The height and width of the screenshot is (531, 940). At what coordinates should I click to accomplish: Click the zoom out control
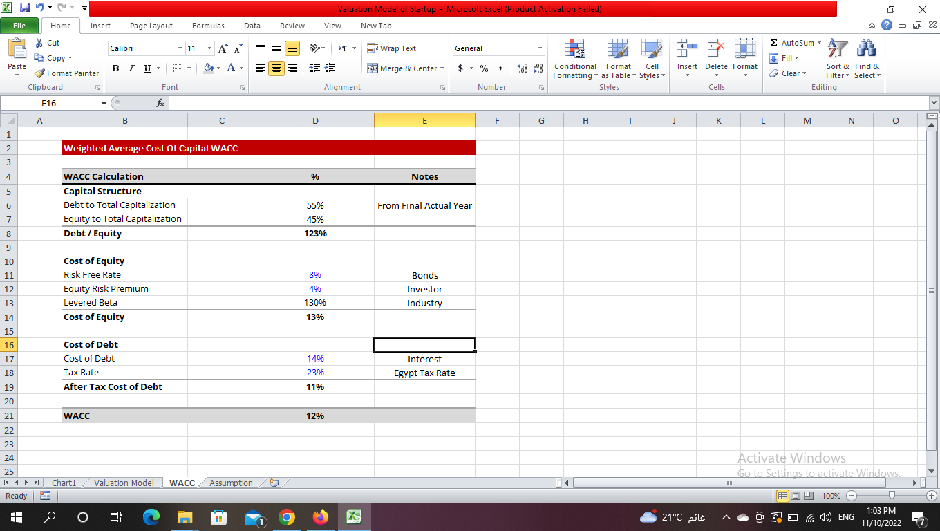(x=851, y=496)
